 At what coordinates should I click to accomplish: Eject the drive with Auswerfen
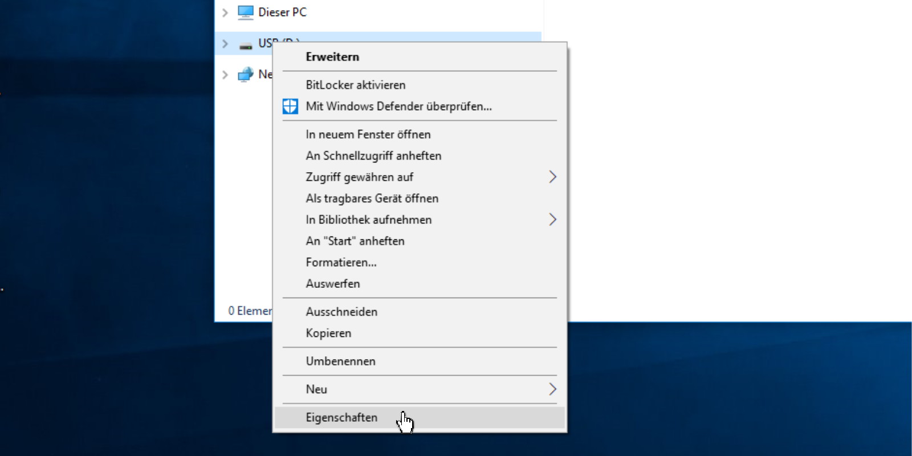coord(420,283)
